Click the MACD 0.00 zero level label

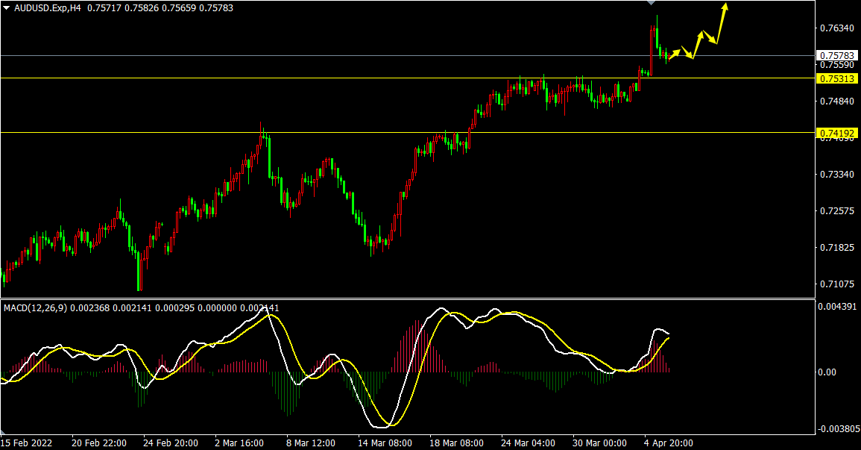(827, 372)
